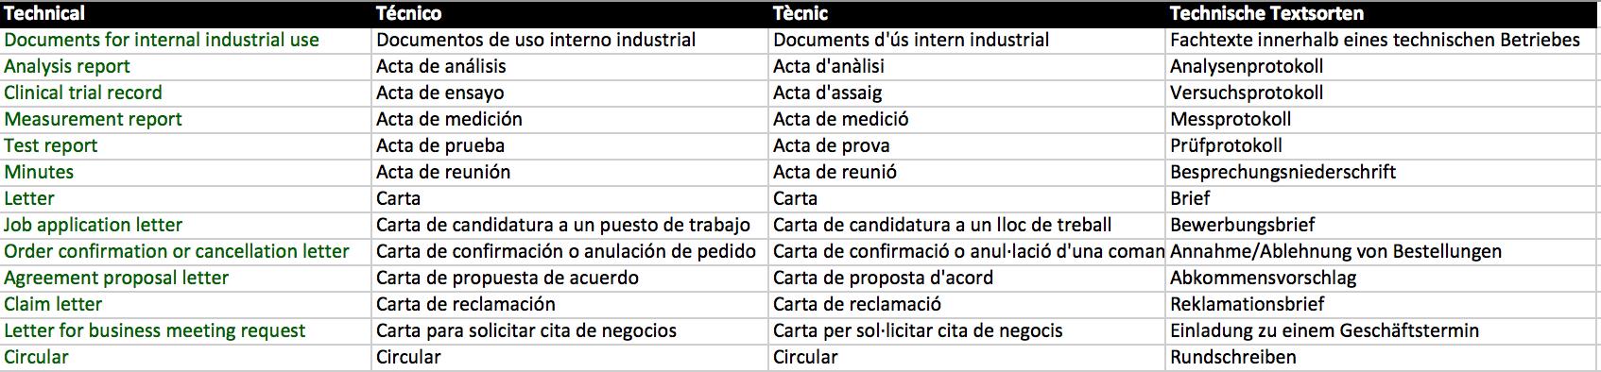Click 'Documents for internal industrial use' cell
The width and height of the screenshot is (1601, 372).
(186, 40)
